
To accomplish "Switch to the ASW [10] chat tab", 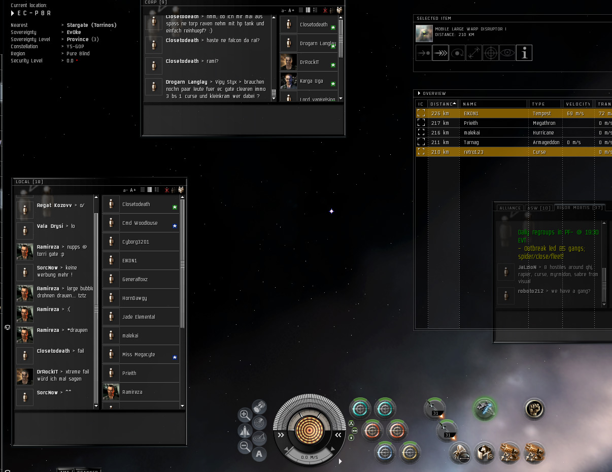I will [x=538, y=208].
